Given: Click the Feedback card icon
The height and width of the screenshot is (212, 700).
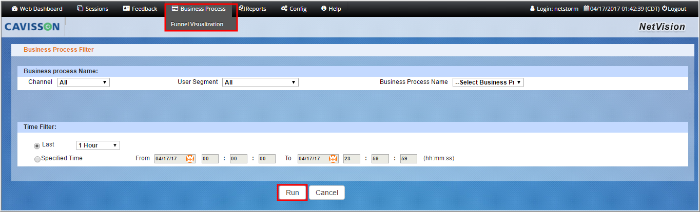Looking at the screenshot, I should [126, 9].
